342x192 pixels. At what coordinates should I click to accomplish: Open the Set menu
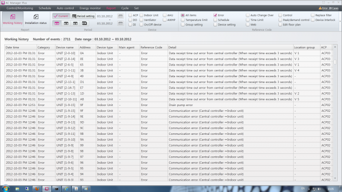coord(136,8)
